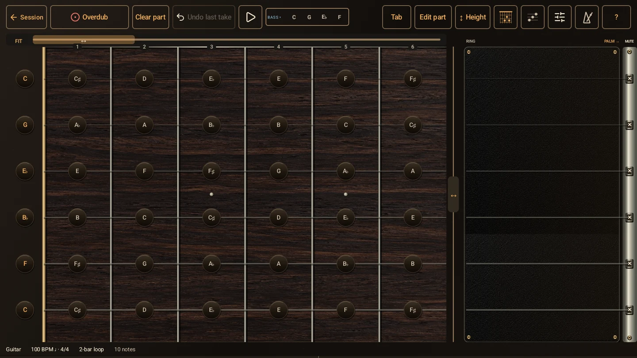Mute the E♭ string with its X
637x358 pixels.
click(x=629, y=171)
